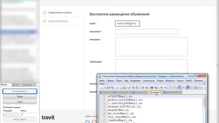
Task: Click the Email input field
Action: click(127, 24)
